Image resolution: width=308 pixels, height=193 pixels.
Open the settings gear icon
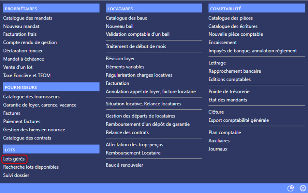[x=303, y=188]
